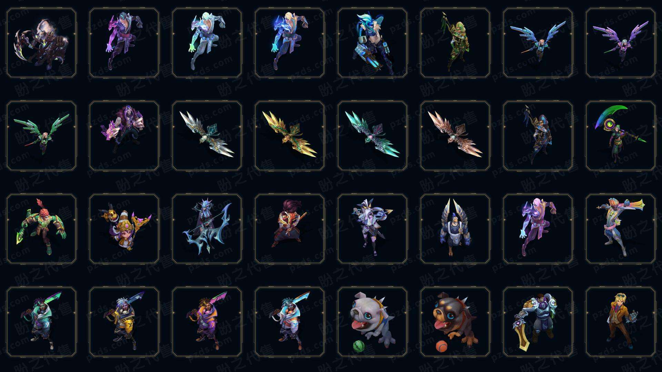The image size is (662, 372).
Task: Click the teal winged blade item
Action: (372, 136)
